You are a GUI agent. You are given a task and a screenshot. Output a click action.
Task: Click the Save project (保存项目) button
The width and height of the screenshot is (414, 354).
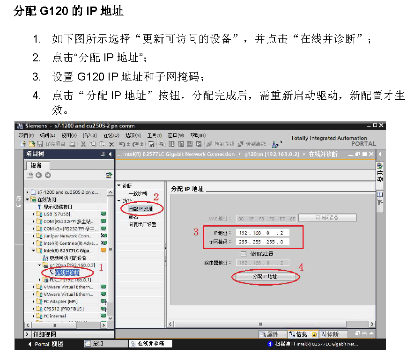[51, 144]
